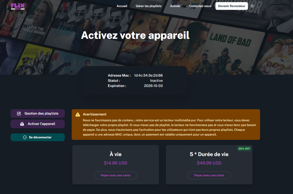This screenshot has height=194, width=293.
Task: Log out with Se déconnecter
Action: point(37,137)
